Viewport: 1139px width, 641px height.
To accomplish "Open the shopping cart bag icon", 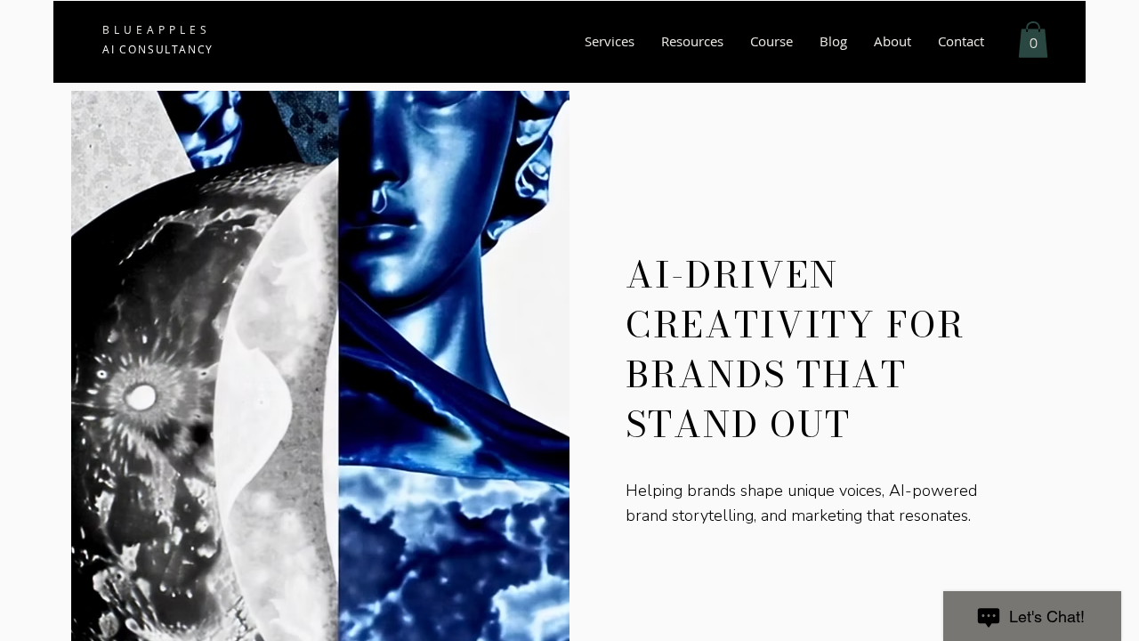I will point(1032,40).
